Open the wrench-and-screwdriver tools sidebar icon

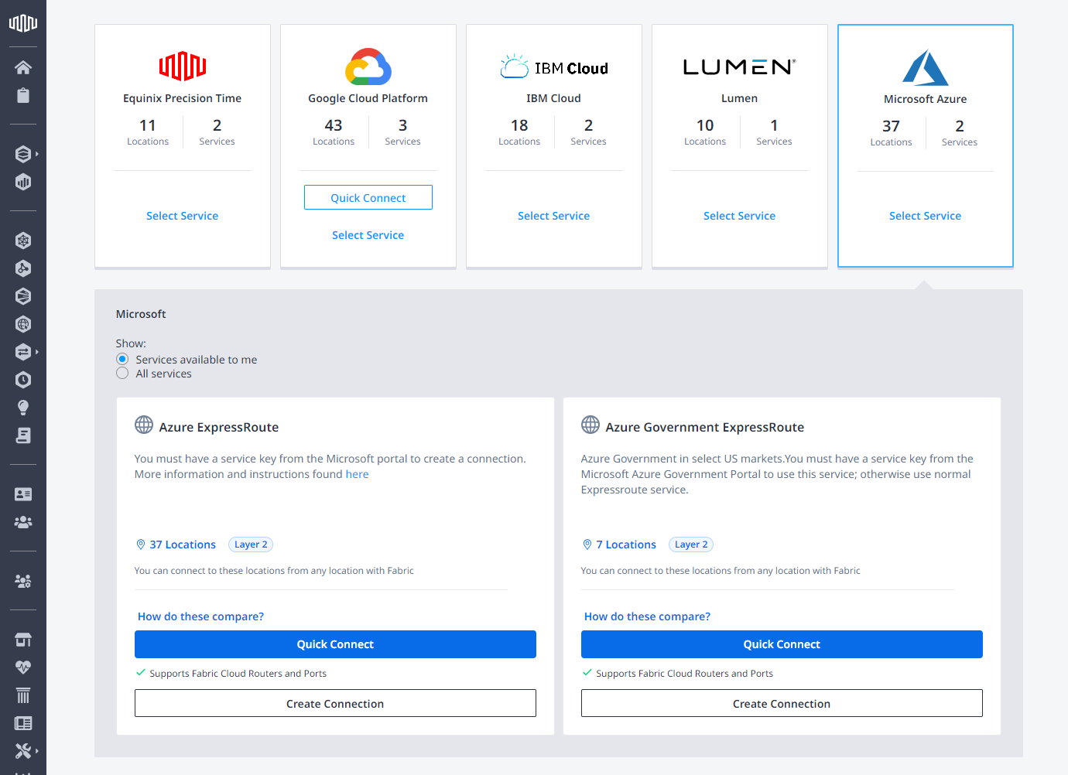tap(23, 750)
